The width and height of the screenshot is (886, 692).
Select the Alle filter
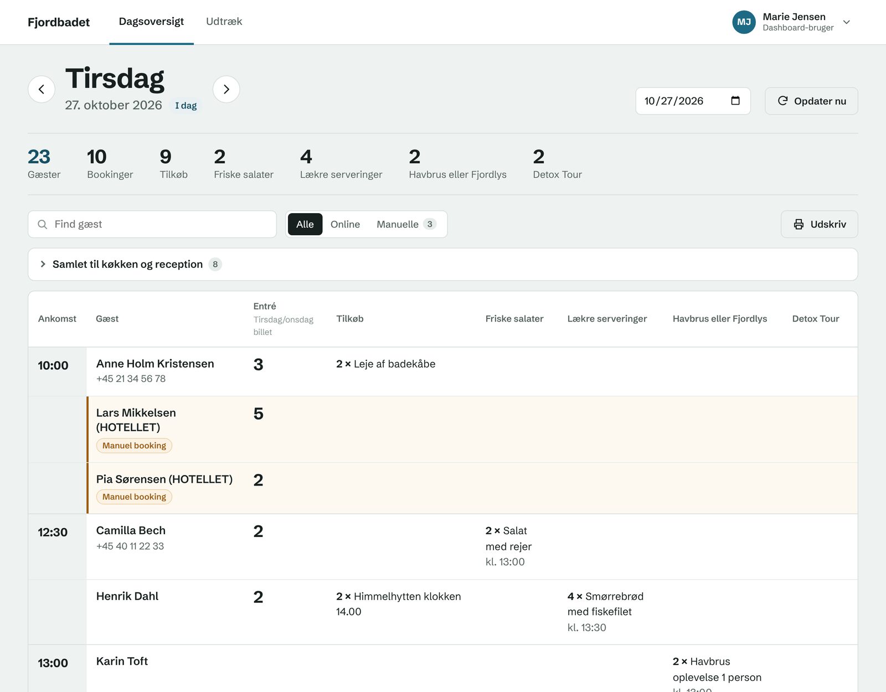click(x=305, y=224)
